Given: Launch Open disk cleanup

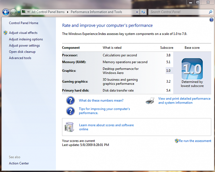Looking at the screenshot, I should pos(22,52).
